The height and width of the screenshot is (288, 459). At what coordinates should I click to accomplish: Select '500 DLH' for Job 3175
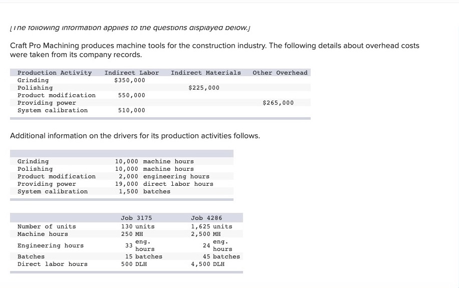(x=134, y=264)
